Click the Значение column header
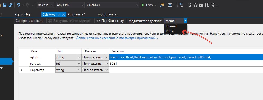263x100 pixels. (x=186, y=51)
